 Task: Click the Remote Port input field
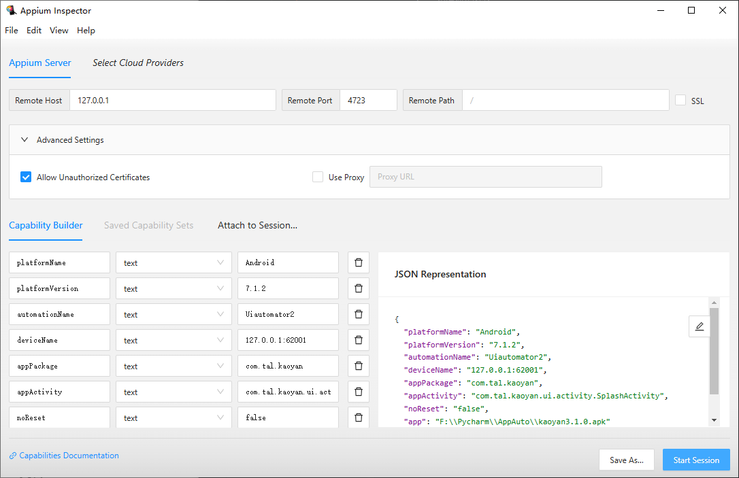click(368, 101)
